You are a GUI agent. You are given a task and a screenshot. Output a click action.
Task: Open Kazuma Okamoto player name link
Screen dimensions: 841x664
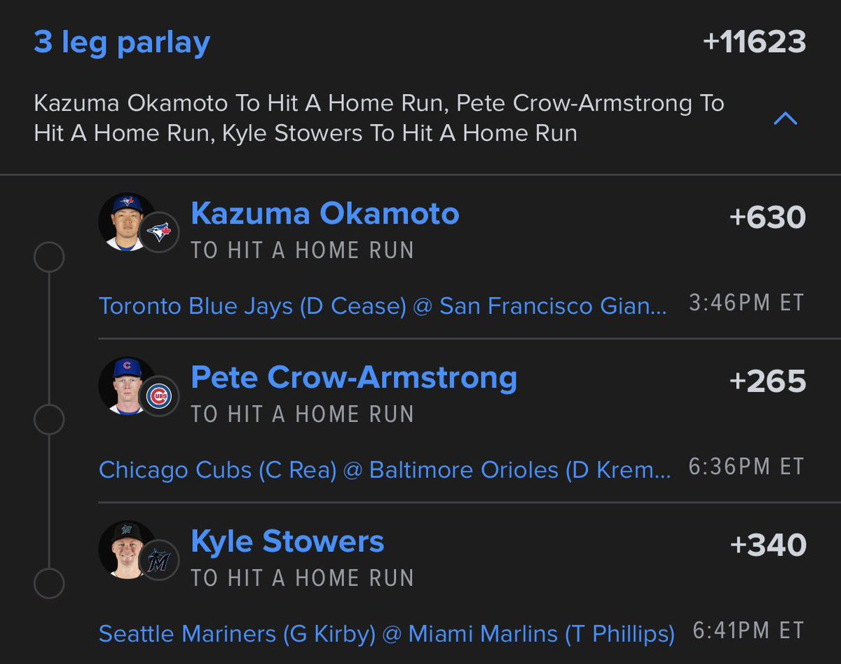[x=325, y=213]
